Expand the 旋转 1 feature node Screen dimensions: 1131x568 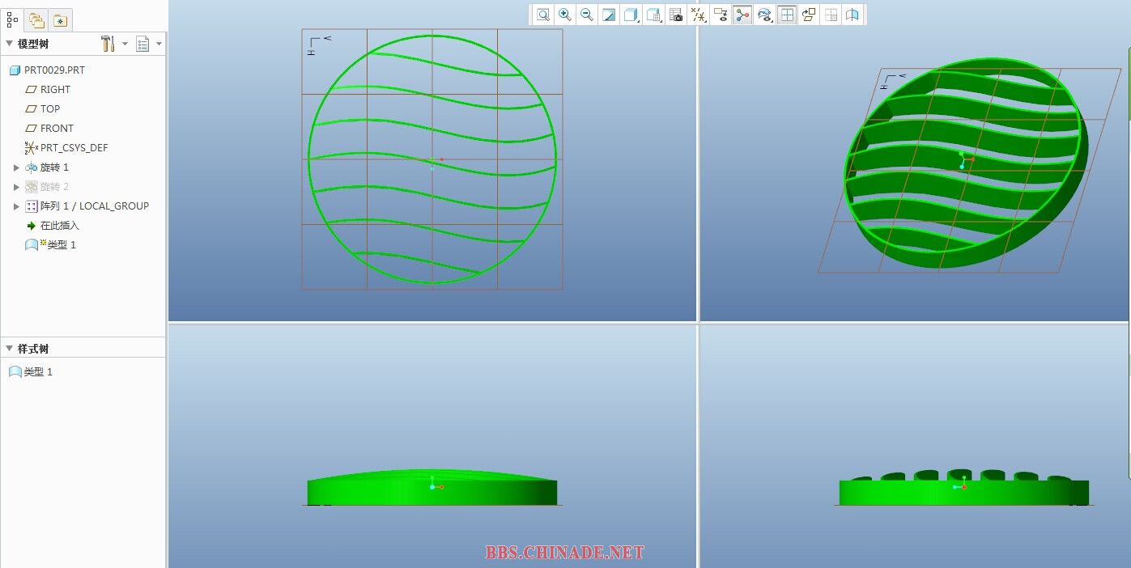[x=16, y=167]
